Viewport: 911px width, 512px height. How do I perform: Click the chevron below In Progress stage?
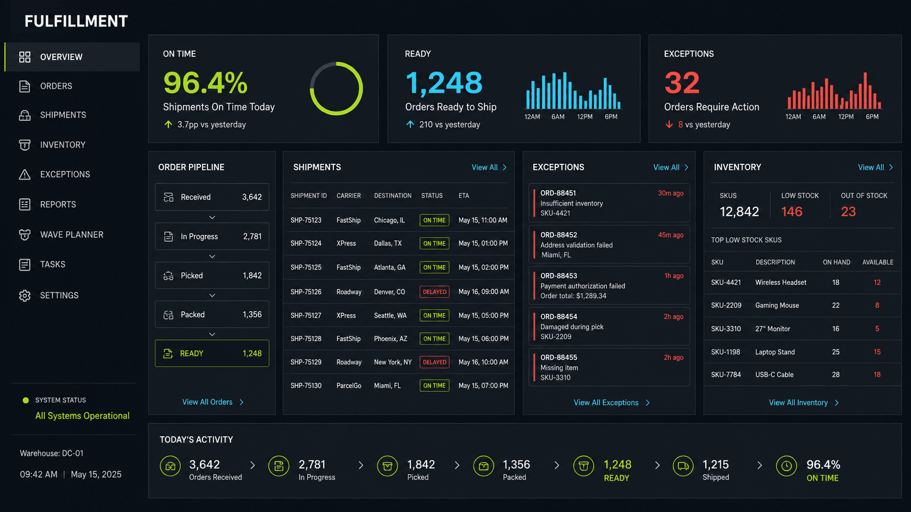click(212, 256)
